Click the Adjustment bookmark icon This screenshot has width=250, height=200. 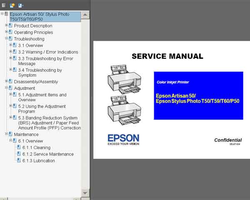(10, 88)
